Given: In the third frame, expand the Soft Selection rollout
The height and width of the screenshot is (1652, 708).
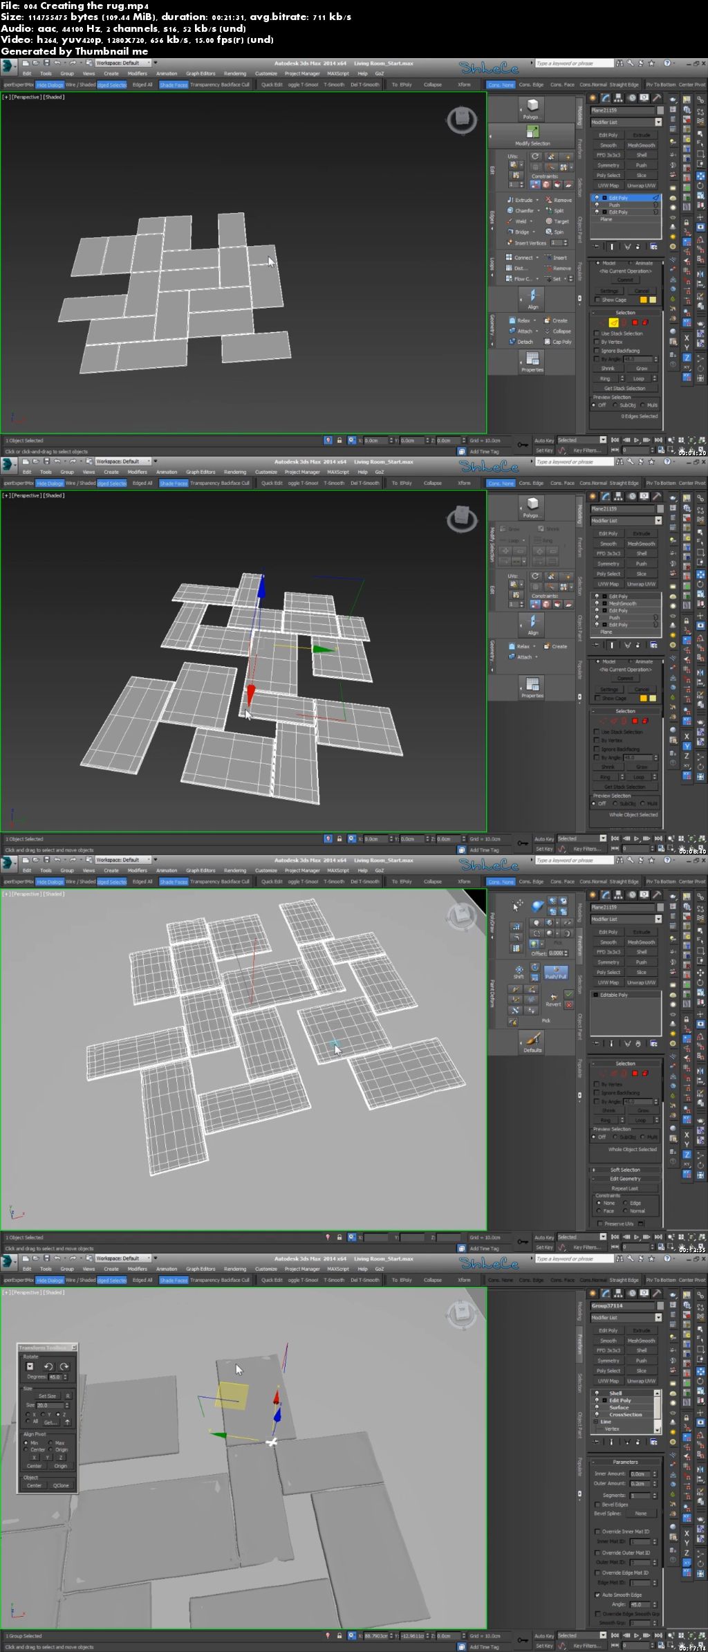Looking at the screenshot, I should coord(625,1170).
